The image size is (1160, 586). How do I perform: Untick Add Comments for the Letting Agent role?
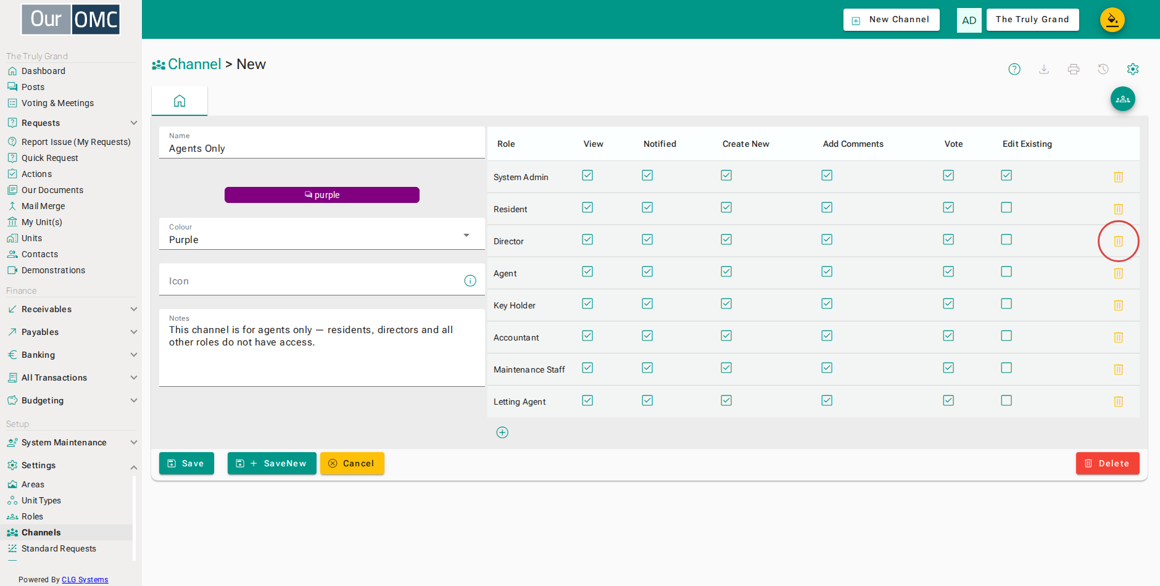point(827,400)
